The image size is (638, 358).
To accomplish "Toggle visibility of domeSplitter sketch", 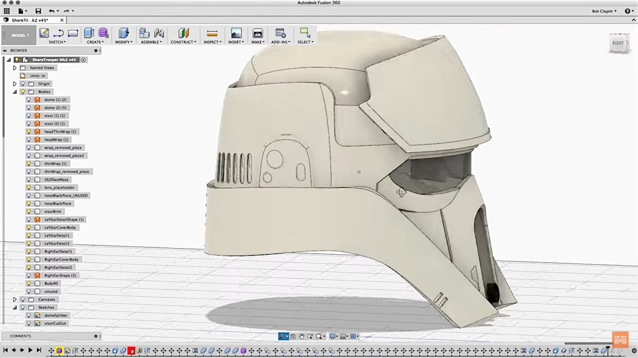I will click(29, 315).
